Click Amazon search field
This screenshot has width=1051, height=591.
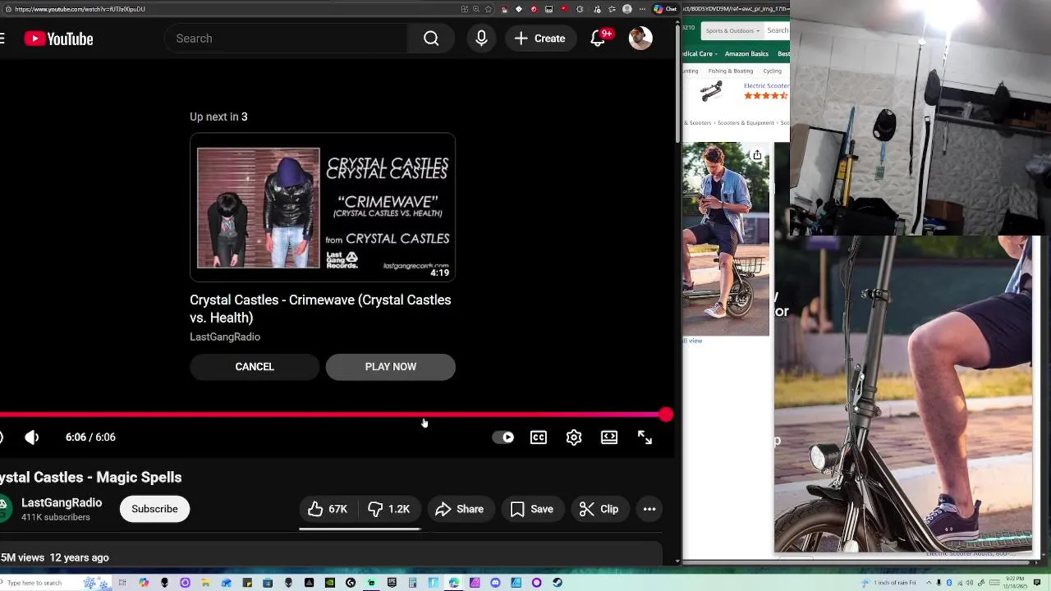778,30
